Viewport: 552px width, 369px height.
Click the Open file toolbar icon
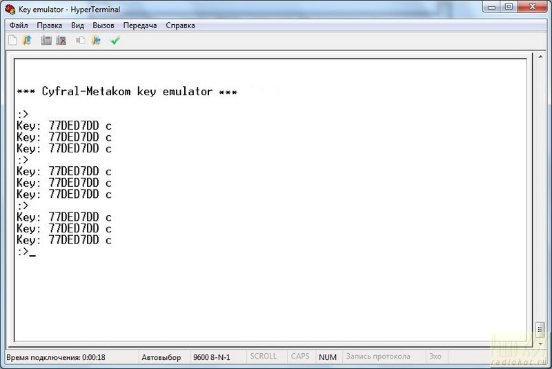[x=27, y=41]
